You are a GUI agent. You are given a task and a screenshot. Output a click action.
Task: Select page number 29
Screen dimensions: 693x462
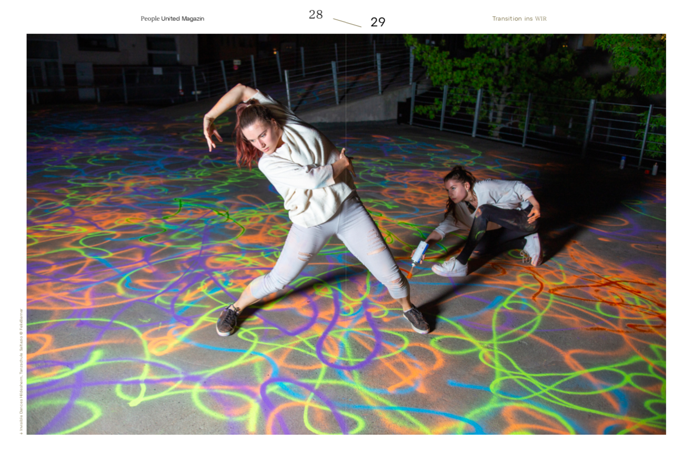click(378, 22)
